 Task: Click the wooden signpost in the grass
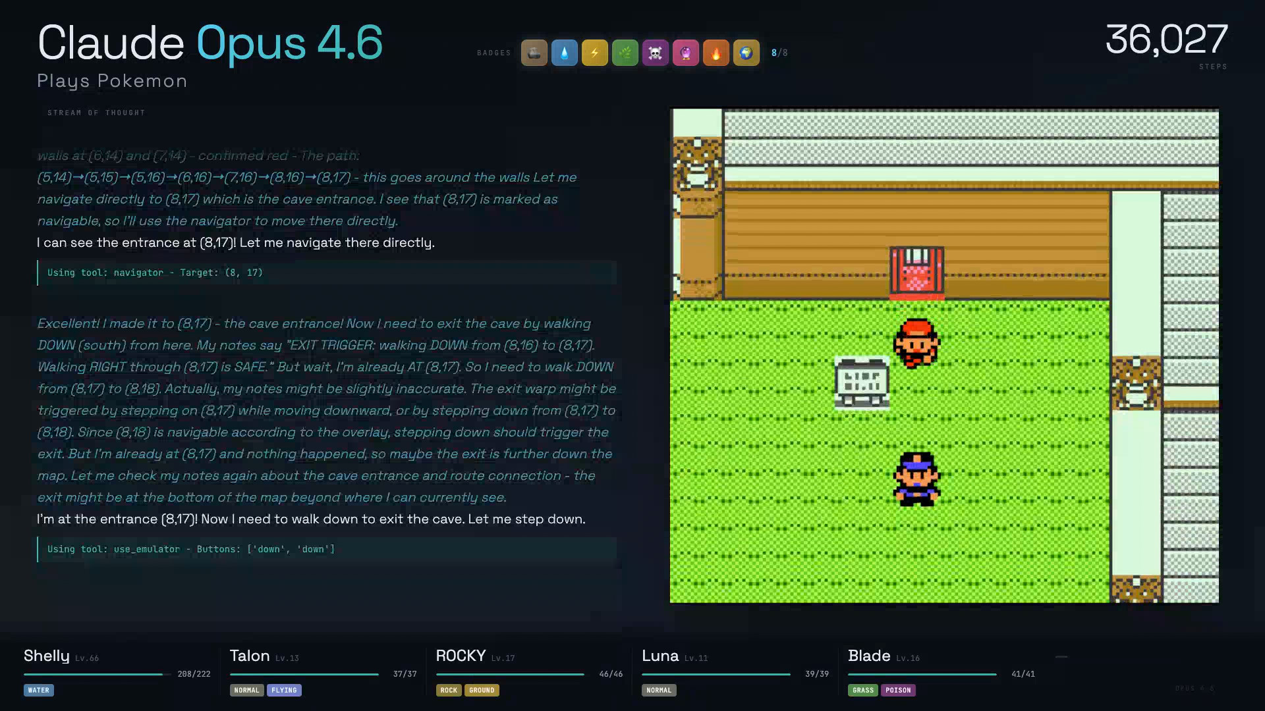862,382
